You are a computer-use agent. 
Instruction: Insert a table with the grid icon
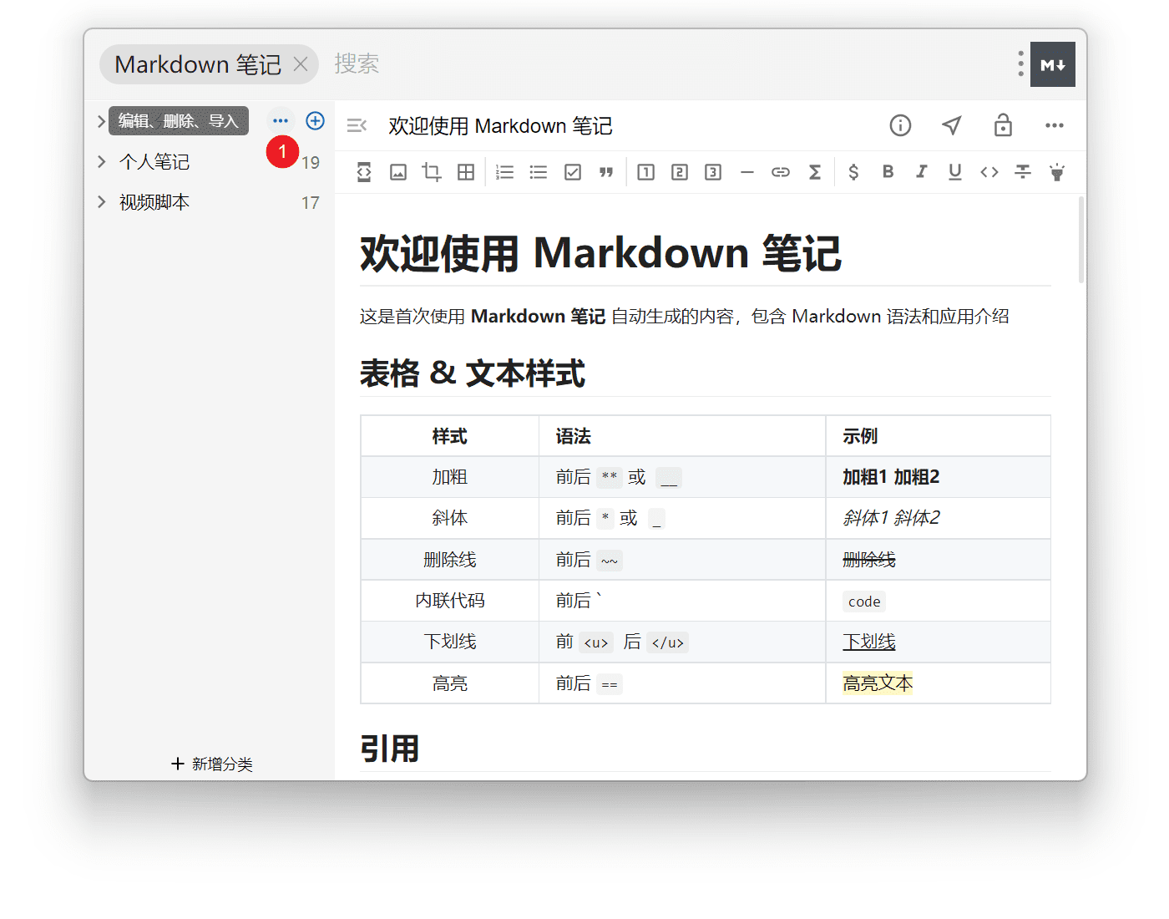[466, 172]
